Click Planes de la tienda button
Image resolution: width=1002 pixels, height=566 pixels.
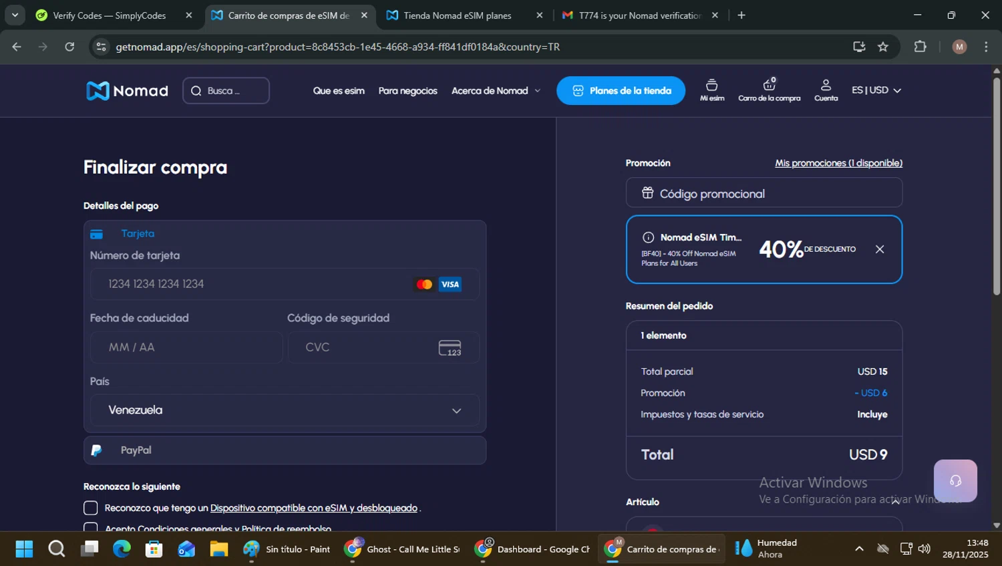click(621, 91)
